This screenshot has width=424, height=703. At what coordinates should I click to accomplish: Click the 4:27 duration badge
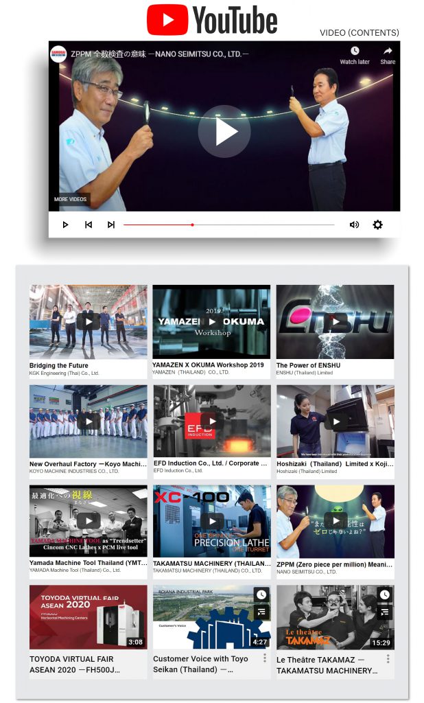click(x=259, y=642)
